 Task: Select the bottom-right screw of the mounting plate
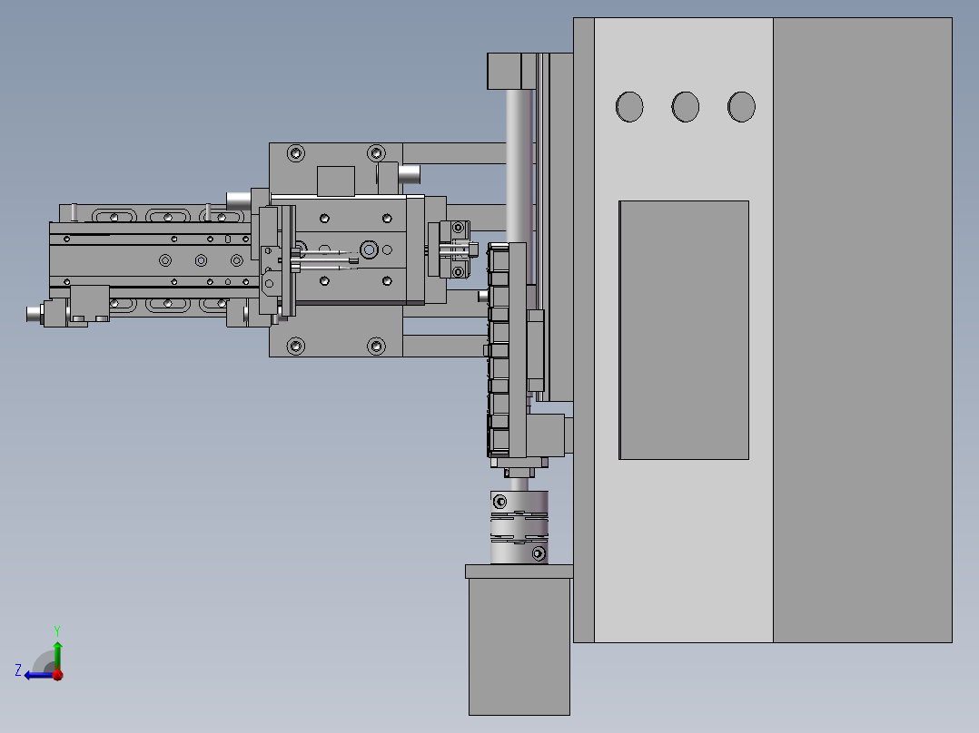tap(377, 346)
